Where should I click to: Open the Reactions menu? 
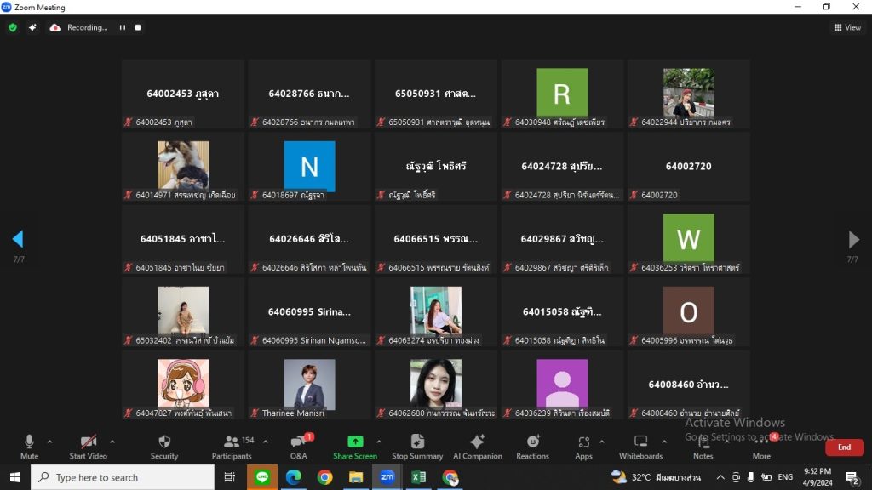pyautogui.click(x=532, y=447)
